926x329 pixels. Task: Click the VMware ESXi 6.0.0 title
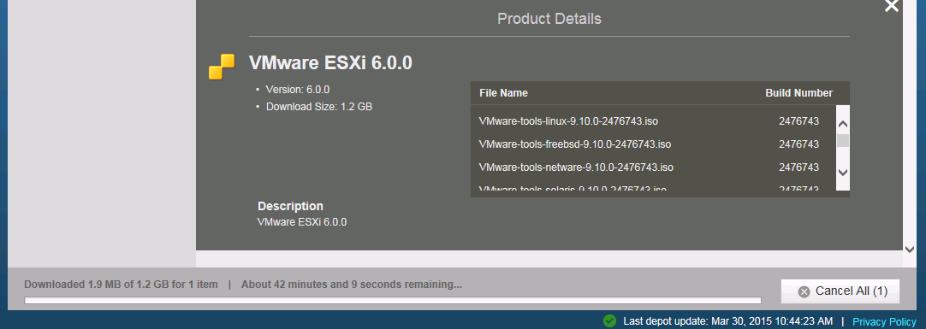click(330, 62)
